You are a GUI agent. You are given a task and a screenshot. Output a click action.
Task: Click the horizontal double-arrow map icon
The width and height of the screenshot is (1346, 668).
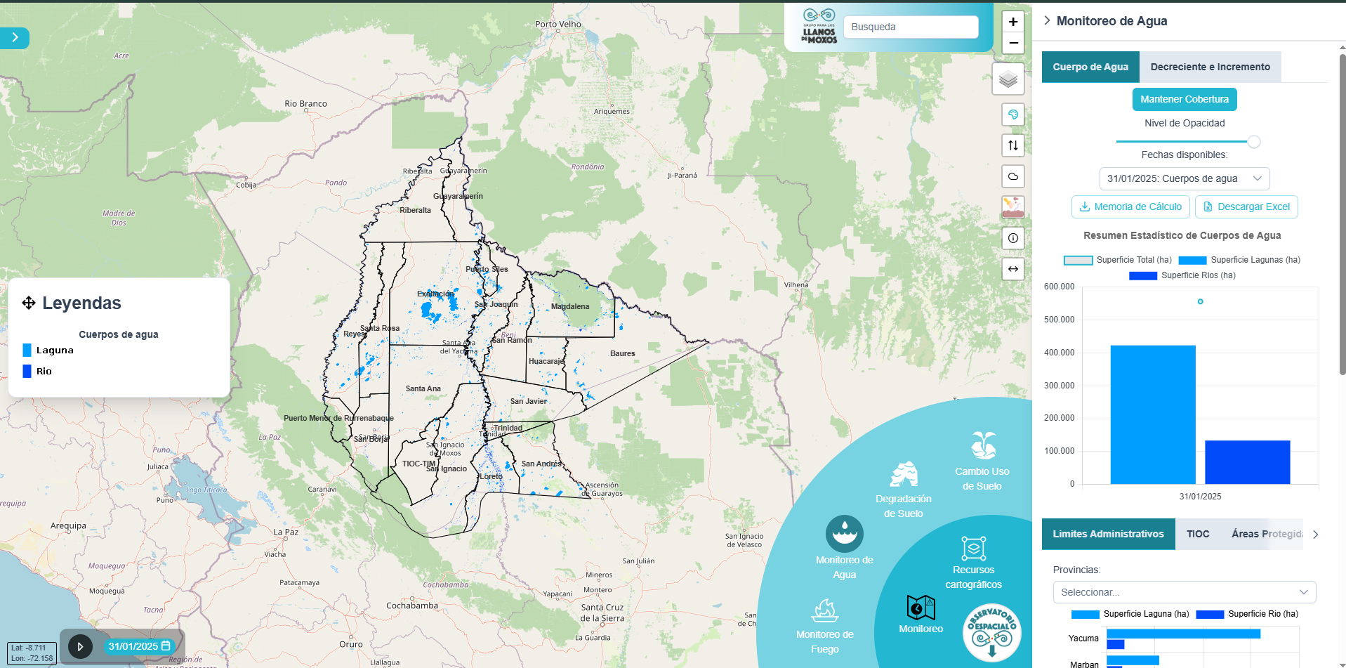pos(1012,269)
